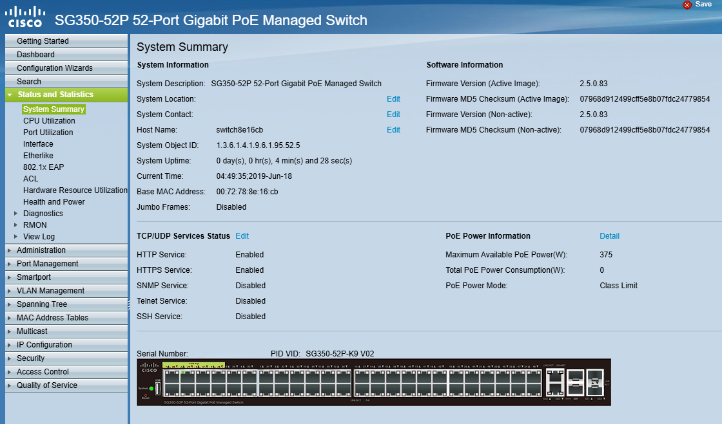This screenshot has width=722, height=424.
Task: Open the Getting Started page
Action: click(66, 41)
